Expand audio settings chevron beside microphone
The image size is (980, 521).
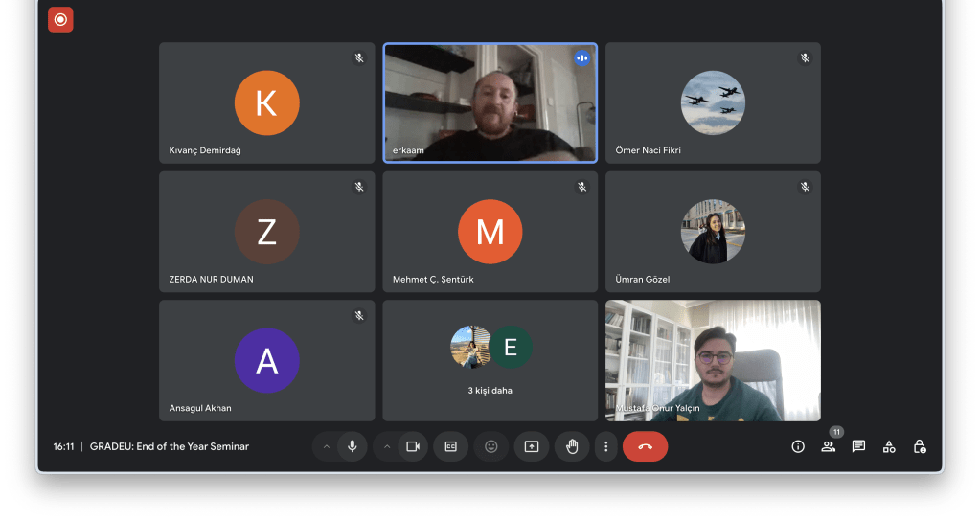tap(326, 446)
